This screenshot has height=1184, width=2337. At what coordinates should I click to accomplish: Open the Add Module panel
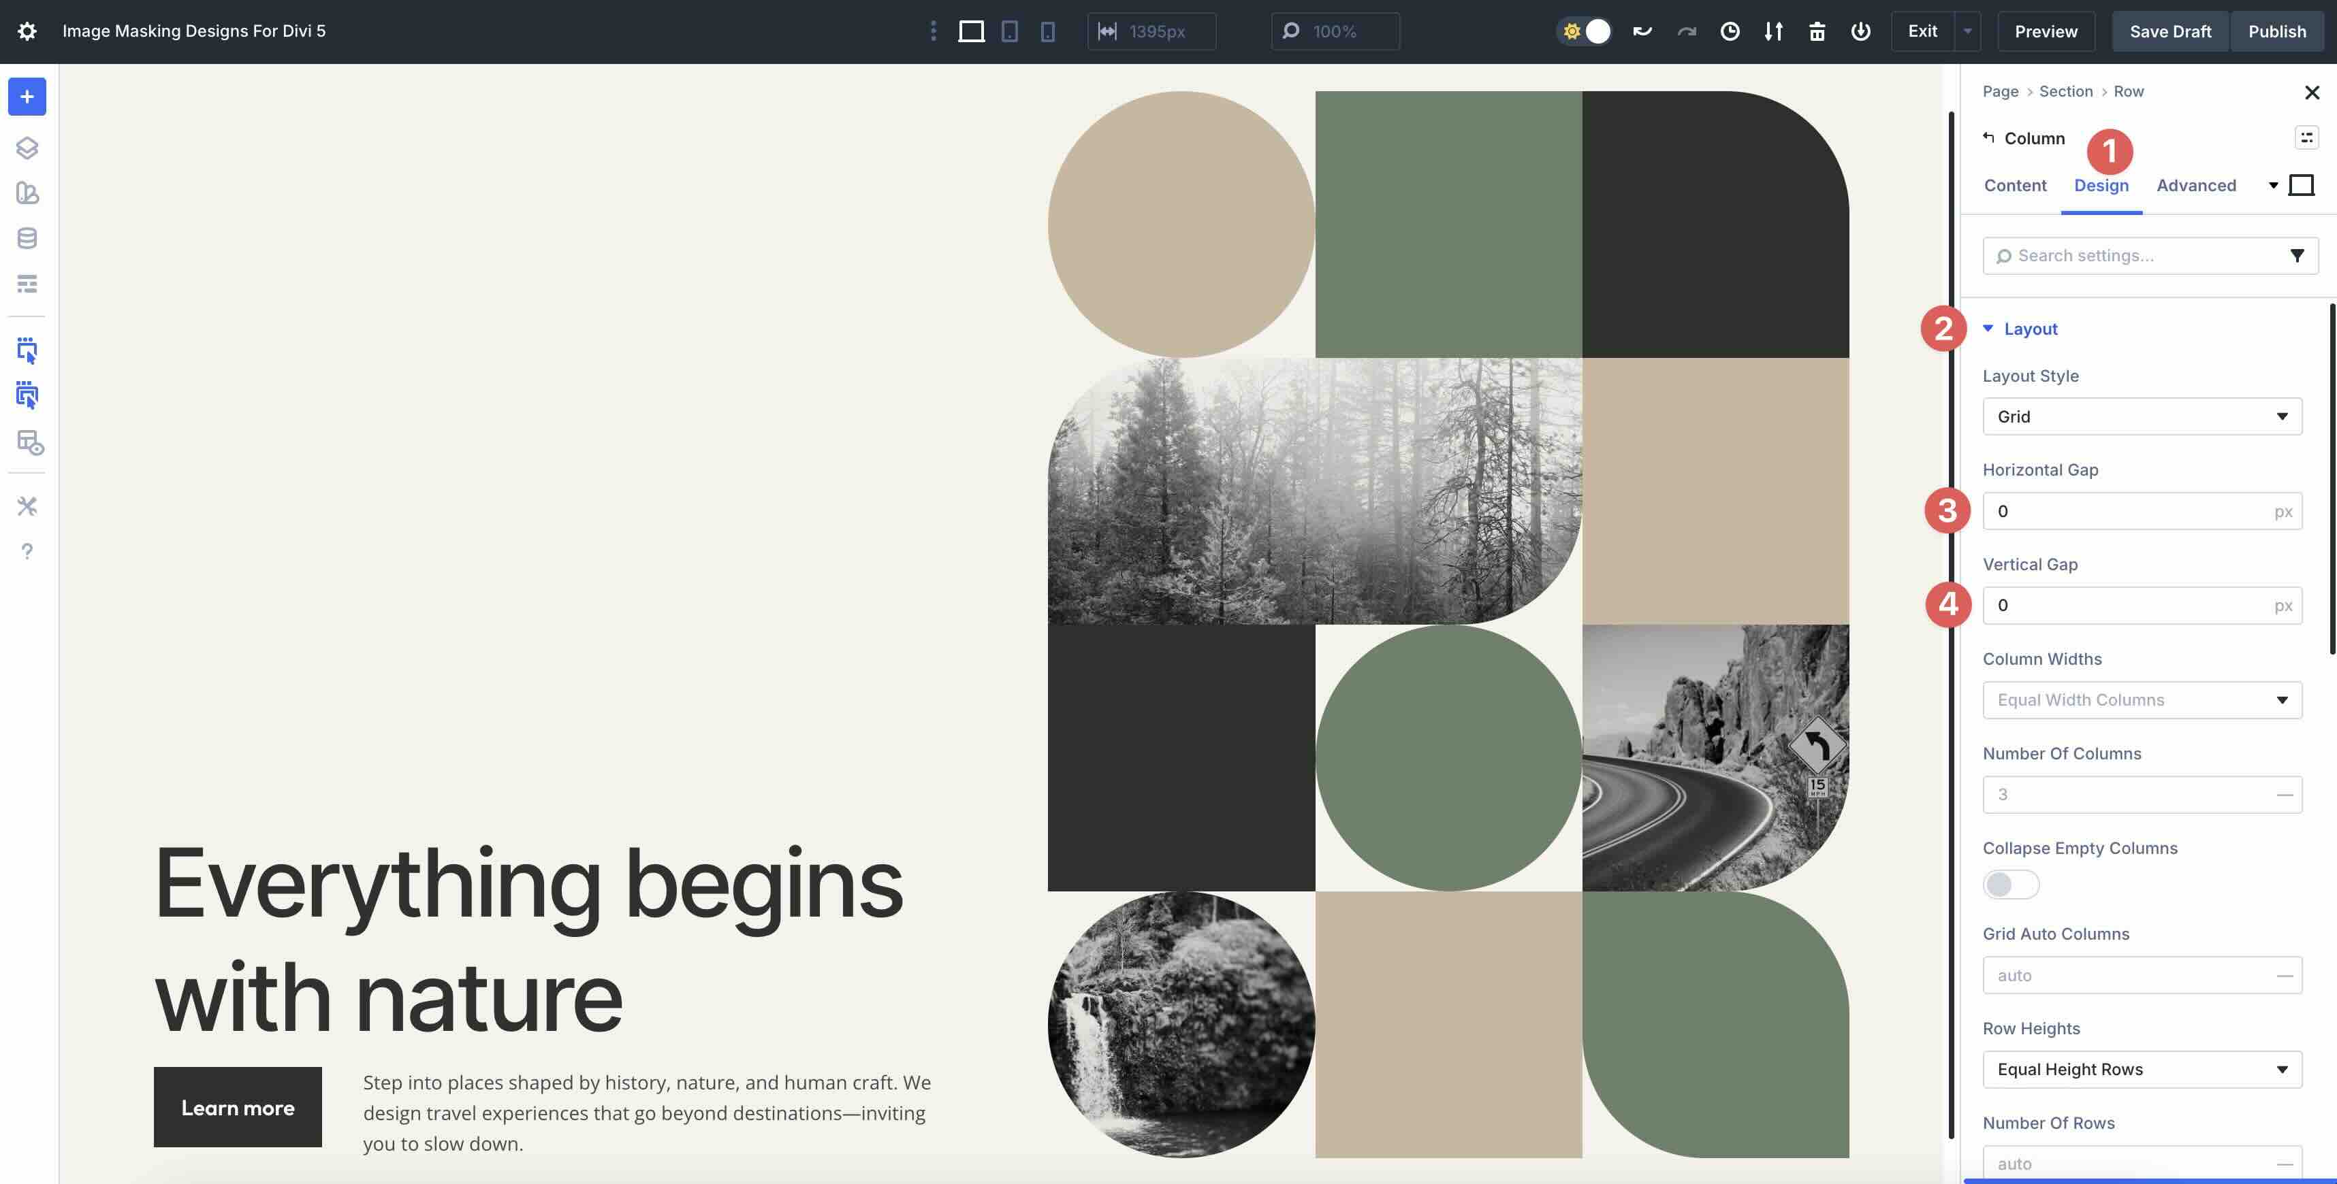pyautogui.click(x=27, y=97)
